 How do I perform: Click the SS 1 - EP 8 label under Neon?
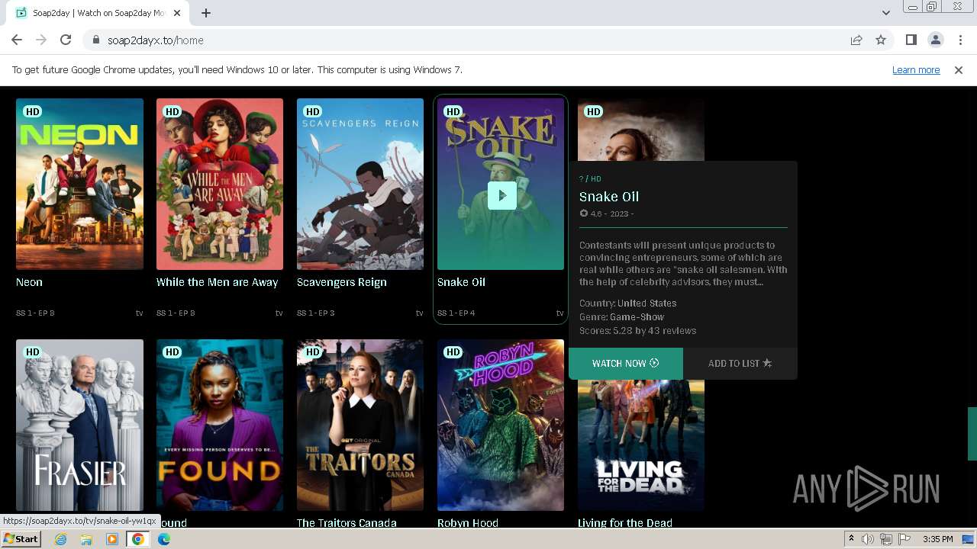[x=35, y=313]
